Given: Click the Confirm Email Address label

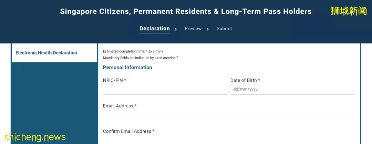Looking at the screenshot, I should 127,131.
